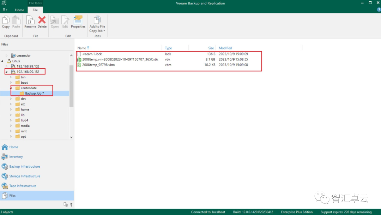381x215 pixels.
Task: Open the main hamburger menu
Action: 5,10
